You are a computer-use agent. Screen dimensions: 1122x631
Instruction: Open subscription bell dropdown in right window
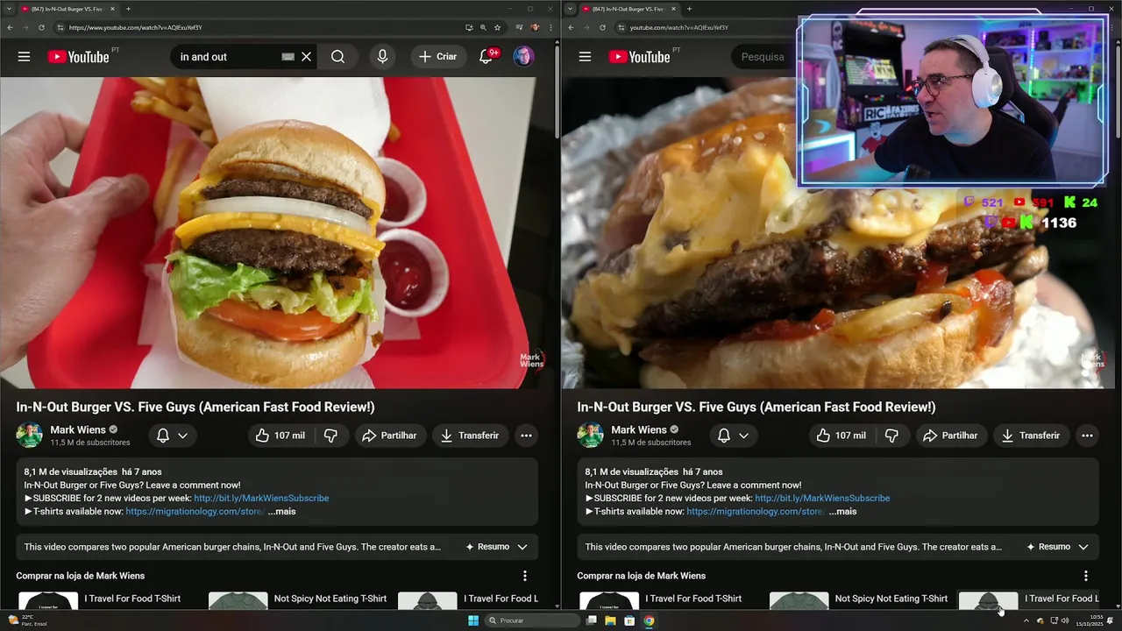pos(733,436)
